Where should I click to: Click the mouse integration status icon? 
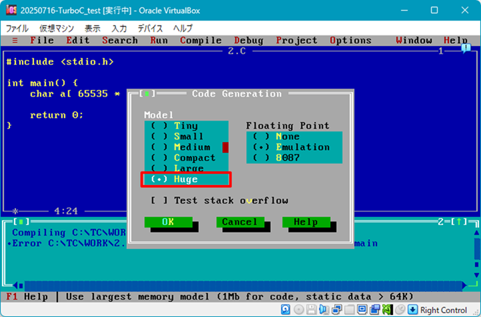[400, 310]
